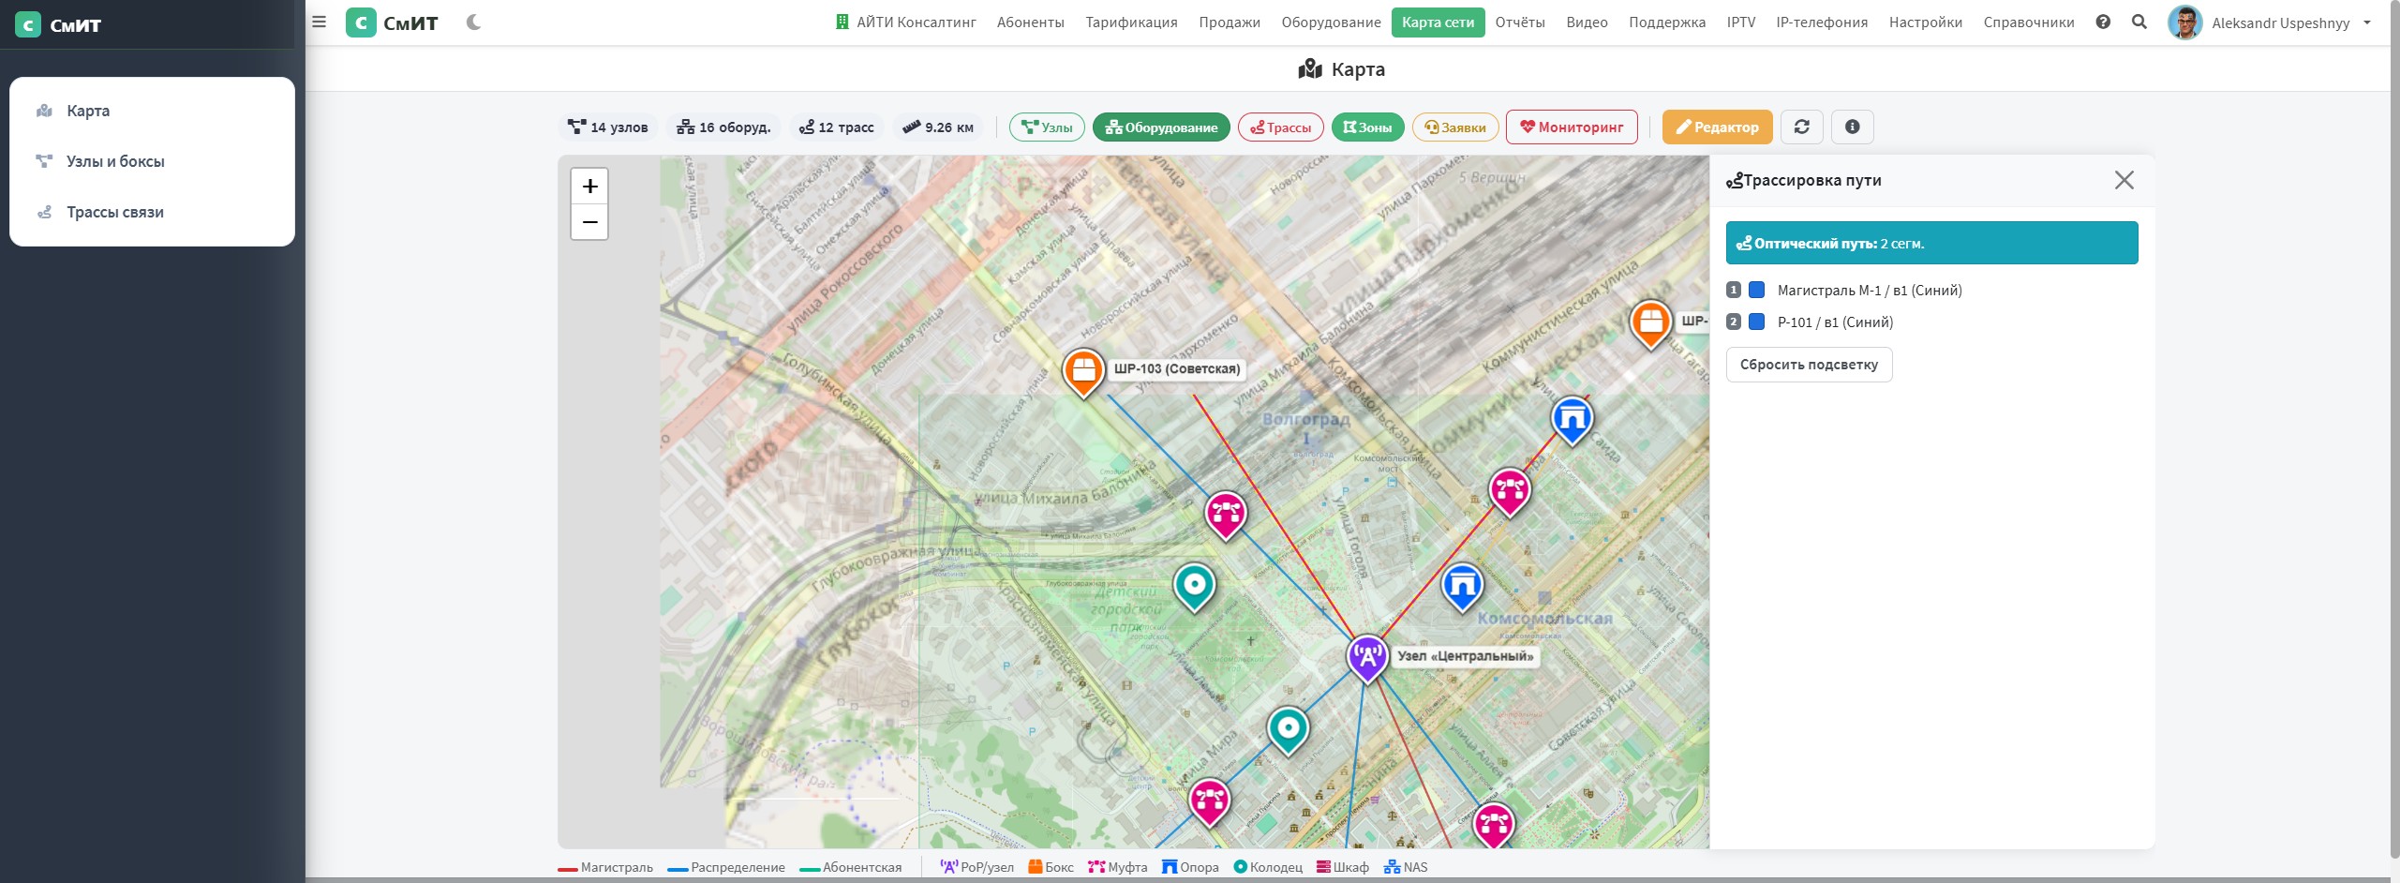Open Узлы и боксы in sidebar
This screenshot has width=2400, height=883.
(x=115, y=161)
